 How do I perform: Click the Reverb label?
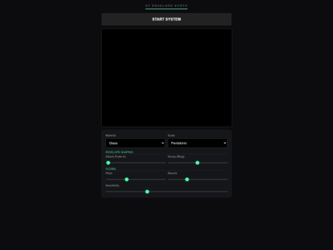(172, 173)
